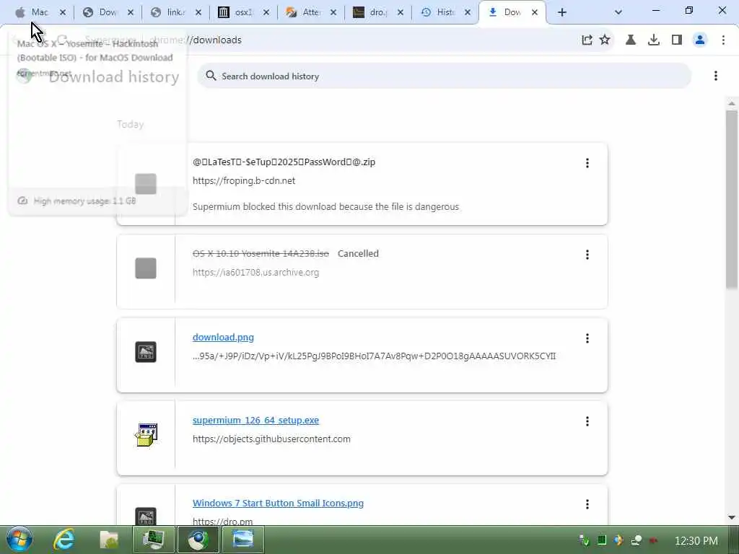Screen dimensions: 739x554
Task: Click the objects.githubusercontent.com source URL
Action: click(271, 439)
